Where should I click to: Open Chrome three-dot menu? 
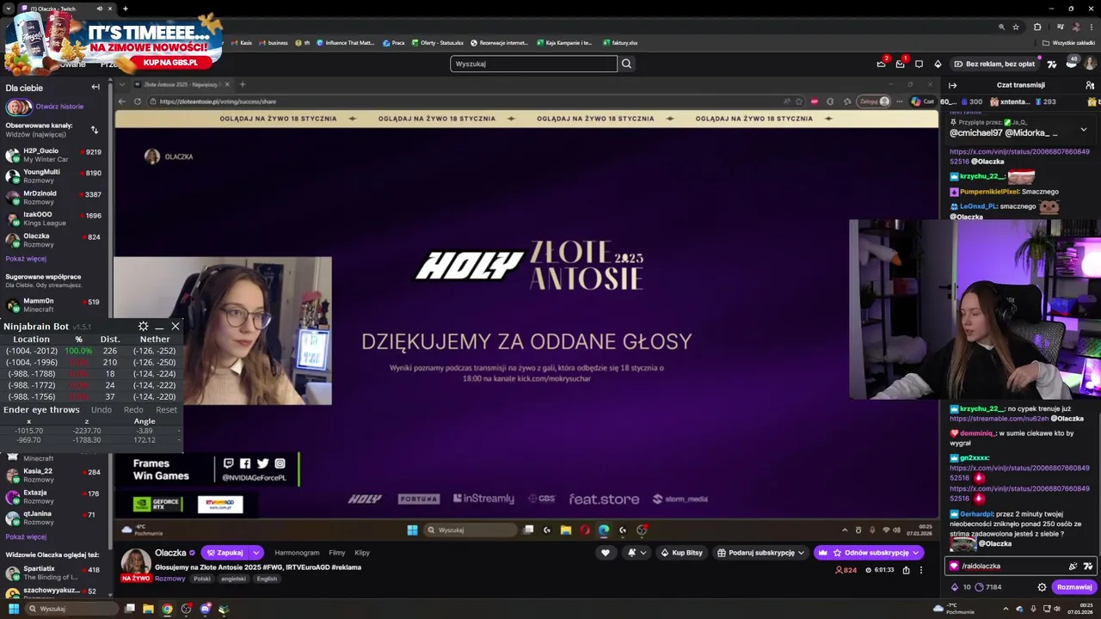[x=1091, y=27]
